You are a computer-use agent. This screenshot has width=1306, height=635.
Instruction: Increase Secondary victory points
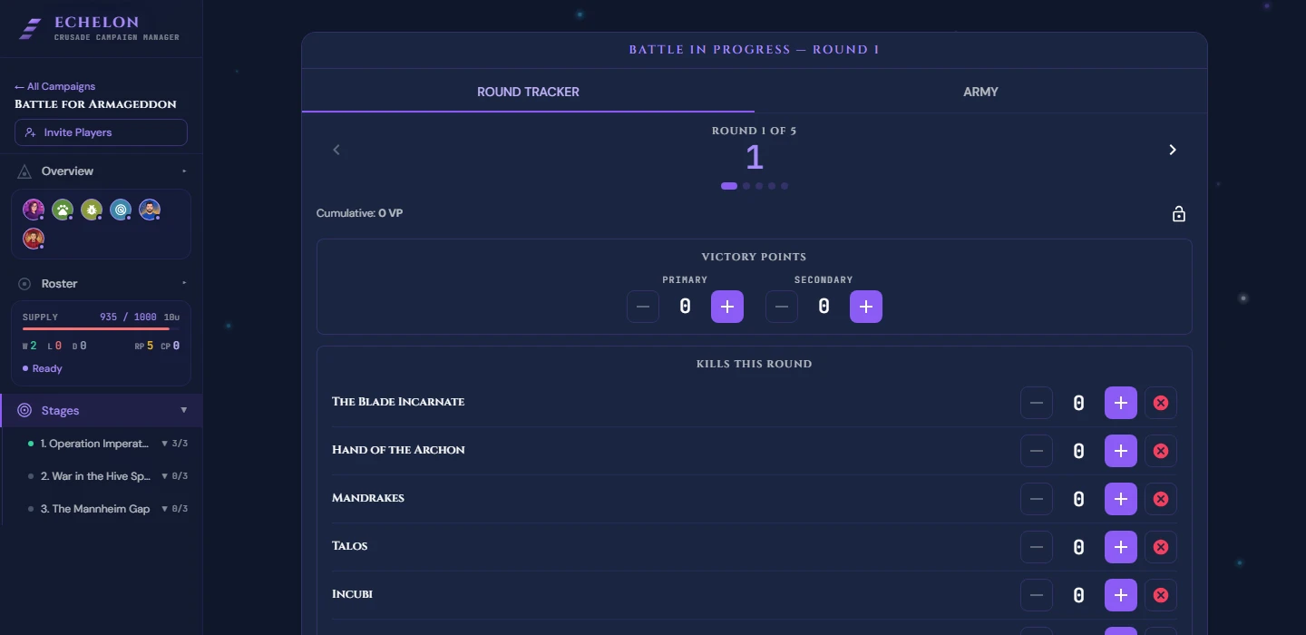click(x=866, y=307)
